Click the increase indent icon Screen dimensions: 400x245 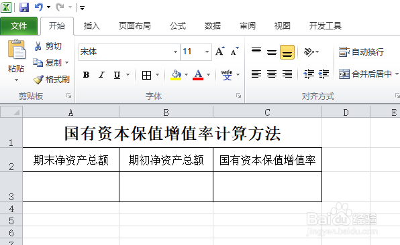[x=323, y=74]
